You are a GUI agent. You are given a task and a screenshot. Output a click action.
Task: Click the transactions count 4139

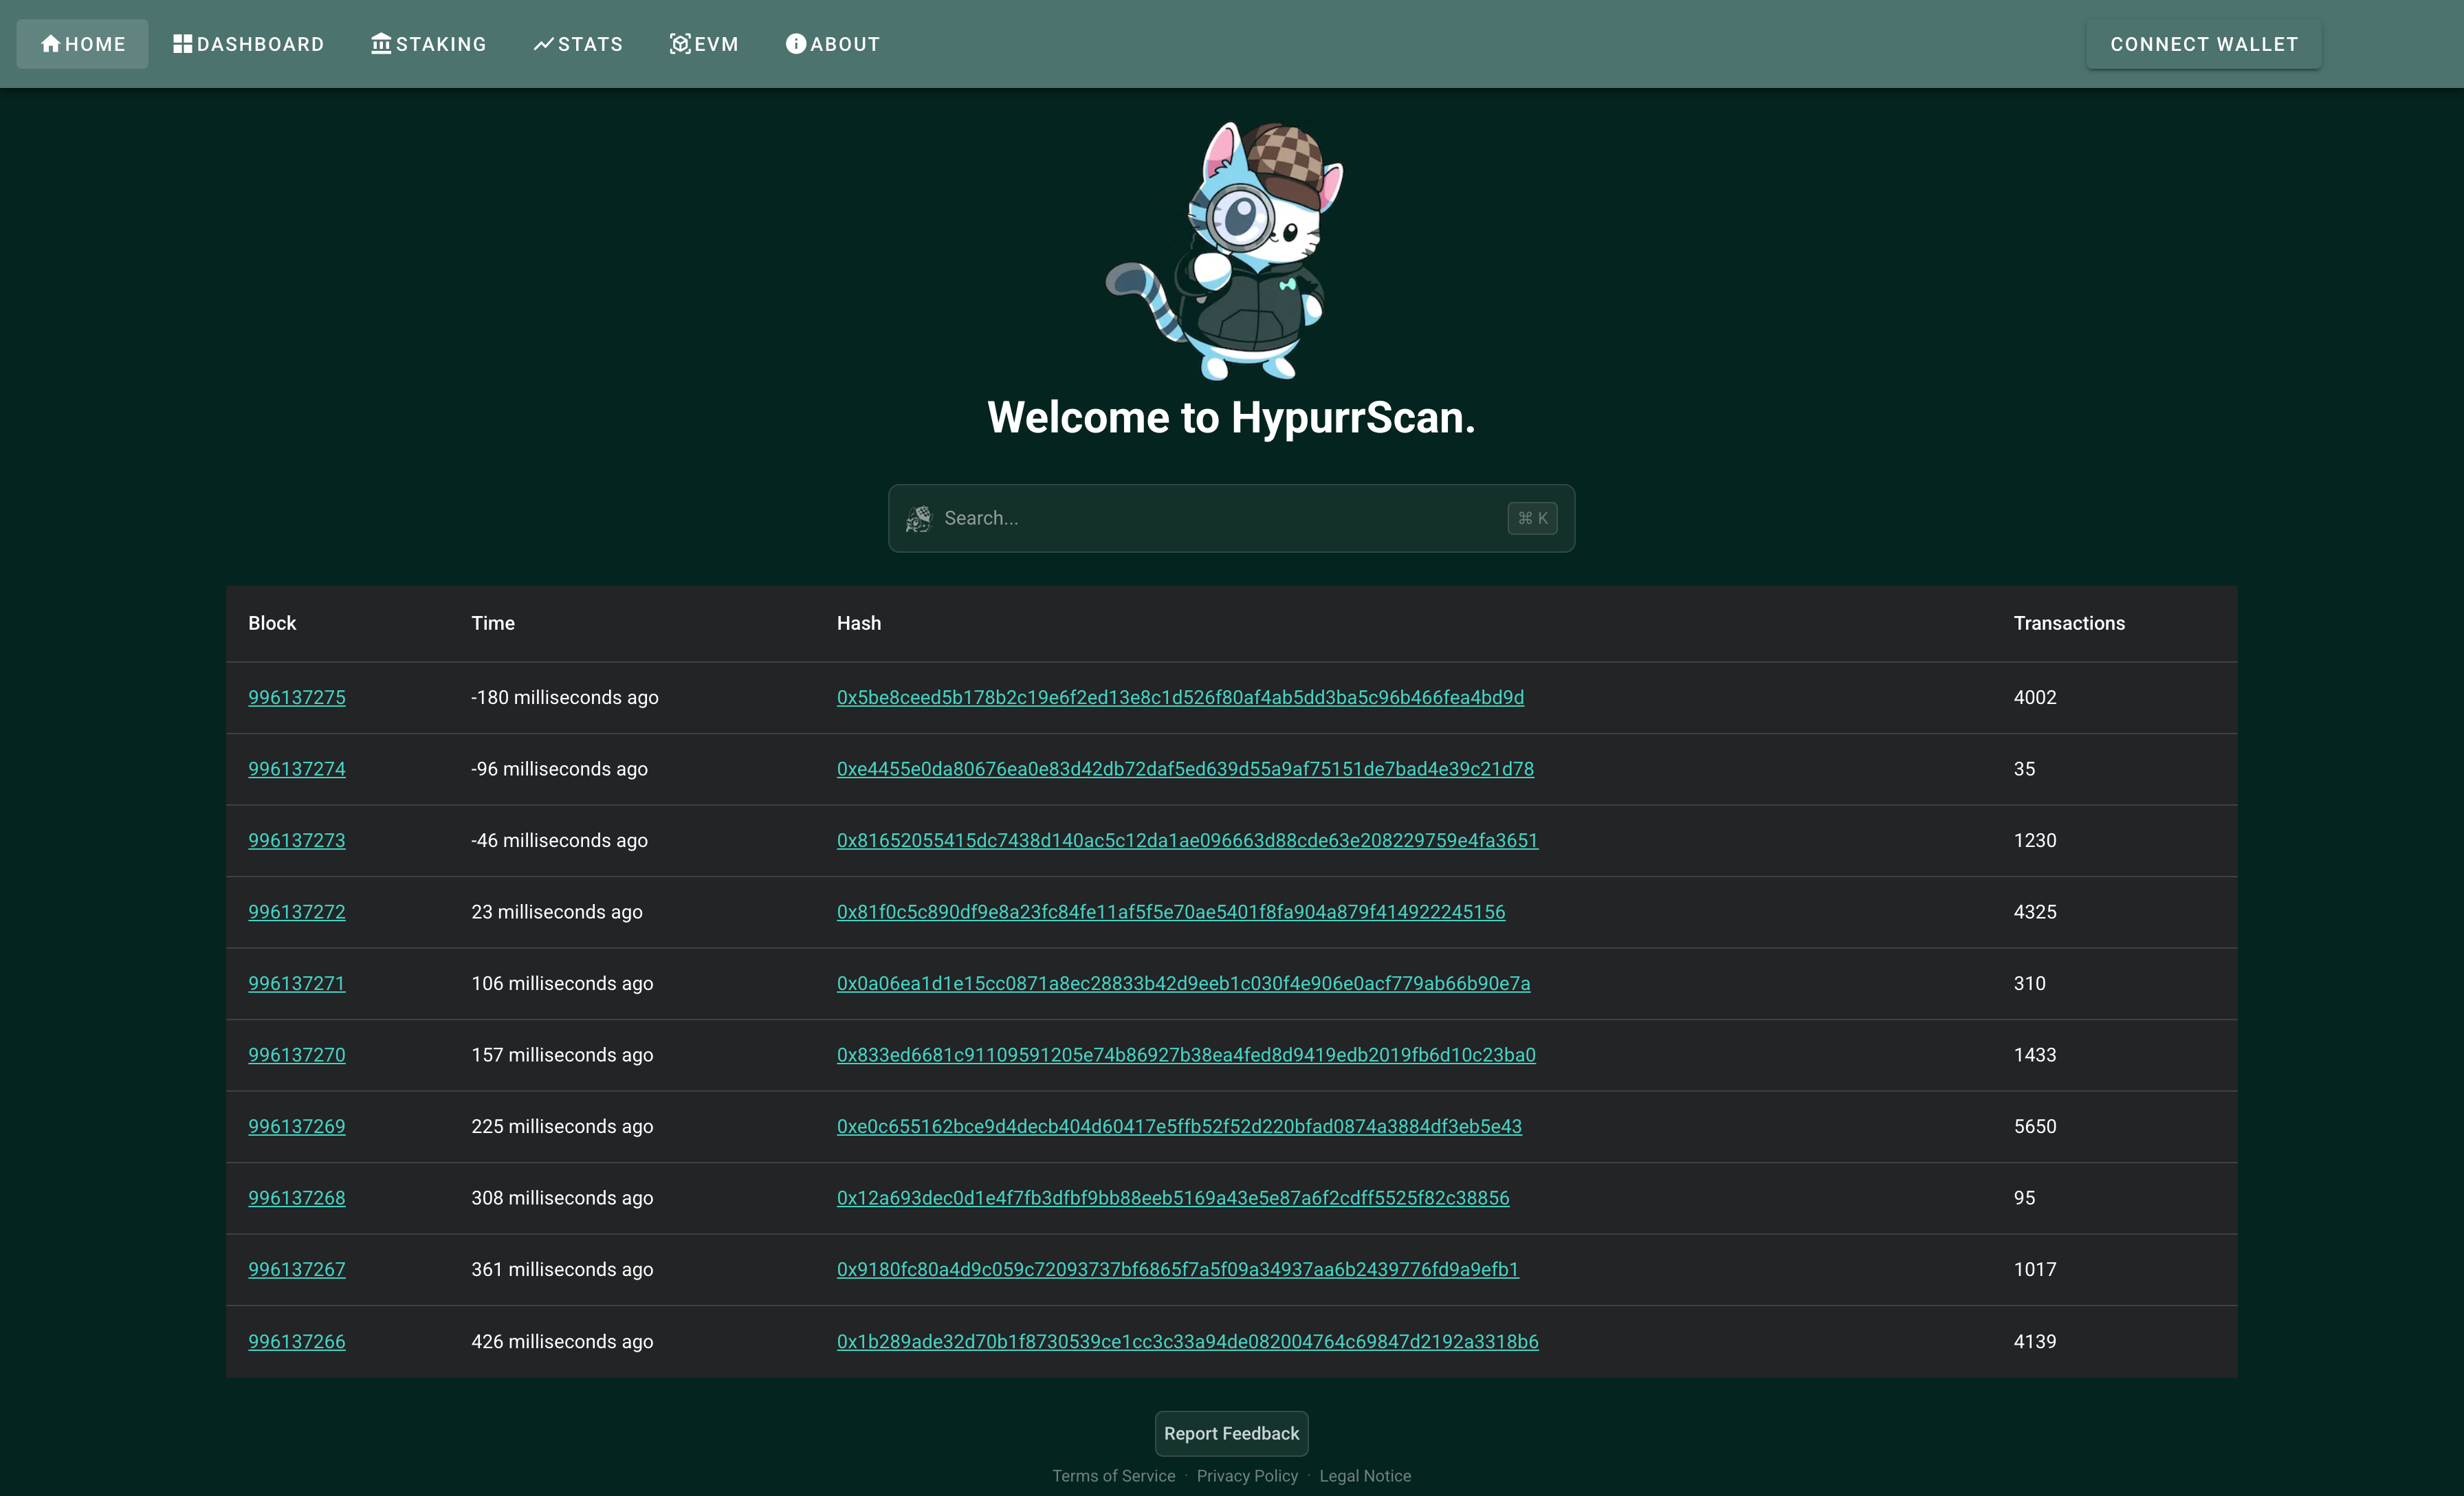2035,1341
